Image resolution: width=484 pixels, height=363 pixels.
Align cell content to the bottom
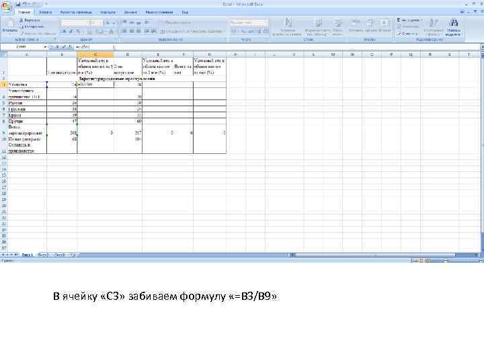click(x=138, y=23)
